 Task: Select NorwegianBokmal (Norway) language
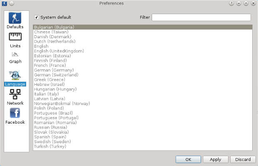143,103
